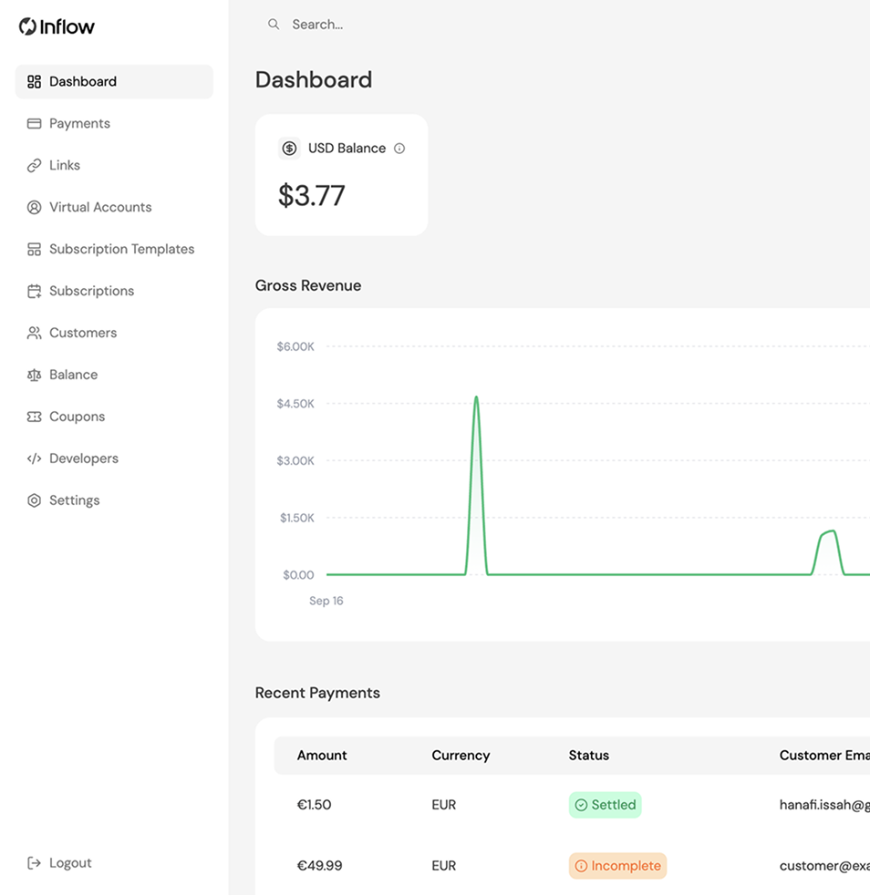Click the dollar coin icon on balance card

pyautogui.click(x=289, y=149)
